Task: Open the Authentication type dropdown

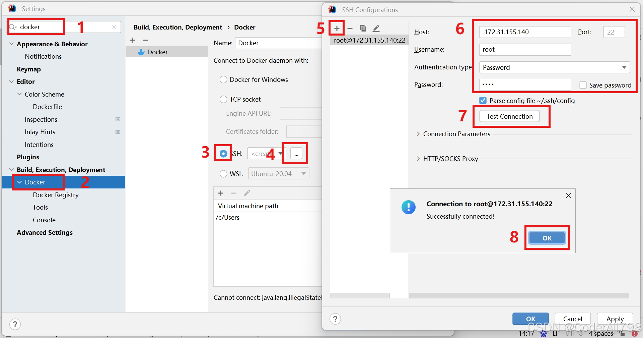Action: tap(555, 67)
